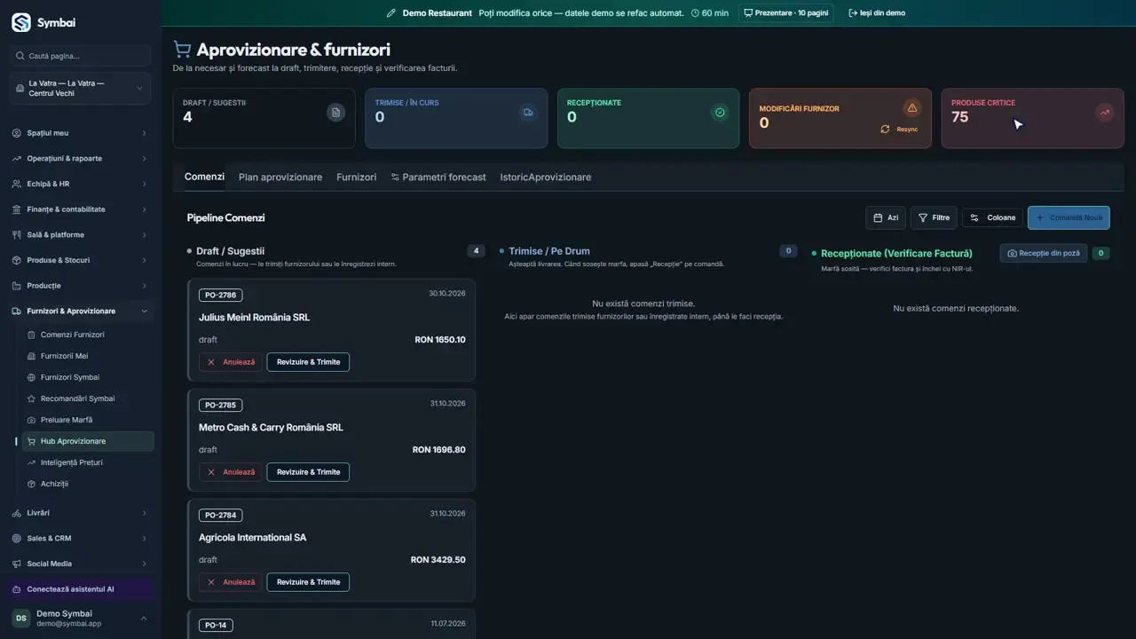Click the truck icon in Trimise / În curs card

[528, 113]
